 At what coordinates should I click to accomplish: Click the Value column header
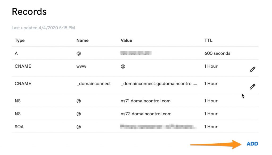click(126, 40)
